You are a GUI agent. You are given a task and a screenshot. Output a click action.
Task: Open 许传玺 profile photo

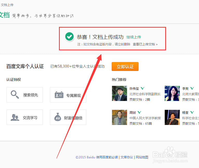(x=120, y=93)
